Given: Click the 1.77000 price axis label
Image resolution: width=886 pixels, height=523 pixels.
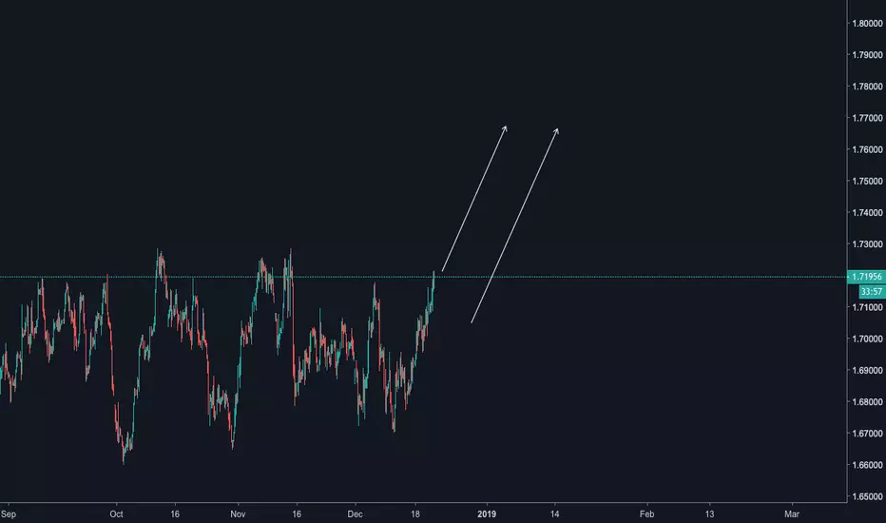Looking at the screenshot, I should 867,118.
